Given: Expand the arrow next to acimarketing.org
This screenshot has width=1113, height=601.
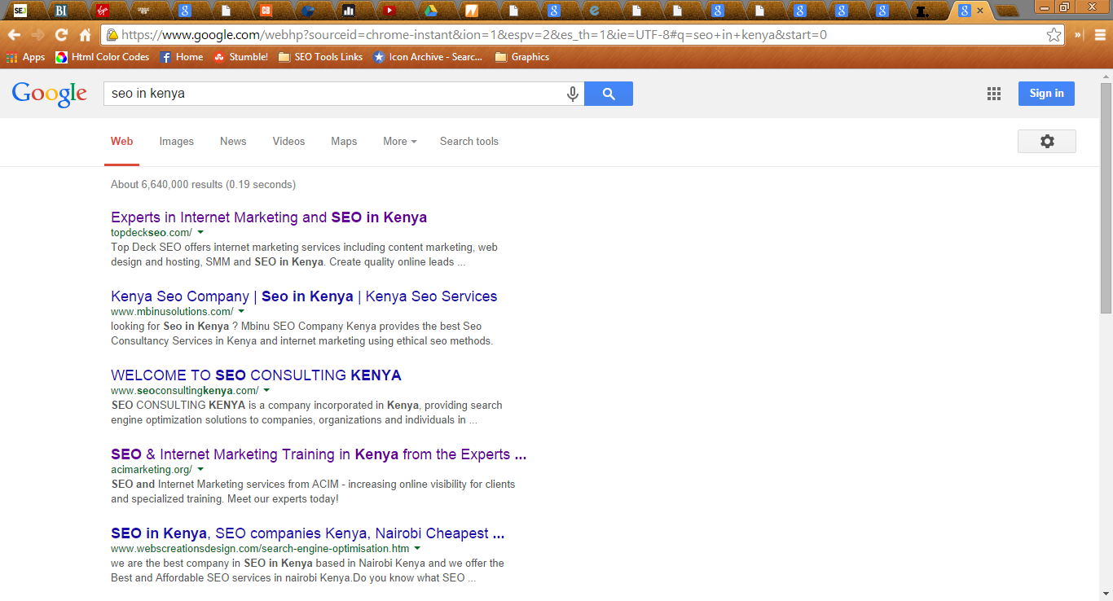Looking at the screenshot, I should 200,469.
